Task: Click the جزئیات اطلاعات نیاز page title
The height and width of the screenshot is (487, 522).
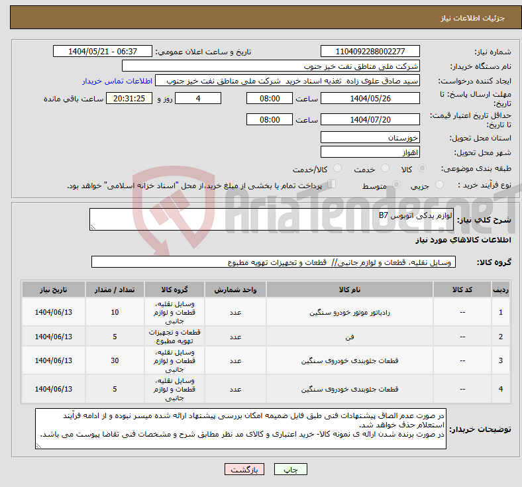Action: (x=473, y=18)
